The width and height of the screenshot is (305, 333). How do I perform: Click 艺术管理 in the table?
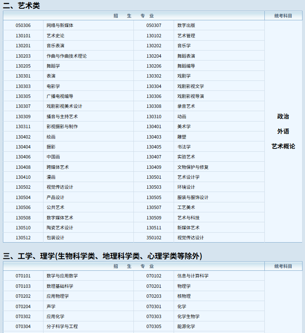pyautogui.click(x=186, y=36)
